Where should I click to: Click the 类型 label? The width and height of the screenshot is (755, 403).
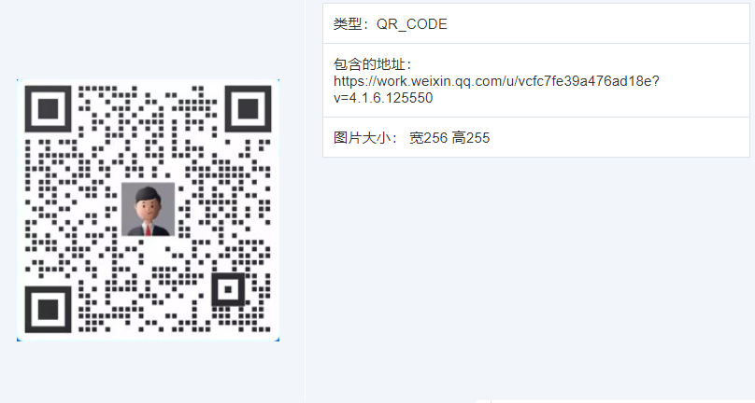click(348, 24)
